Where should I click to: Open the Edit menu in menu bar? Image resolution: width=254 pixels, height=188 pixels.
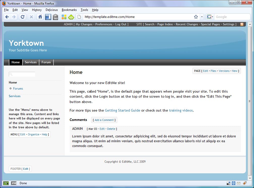[15, 10]
